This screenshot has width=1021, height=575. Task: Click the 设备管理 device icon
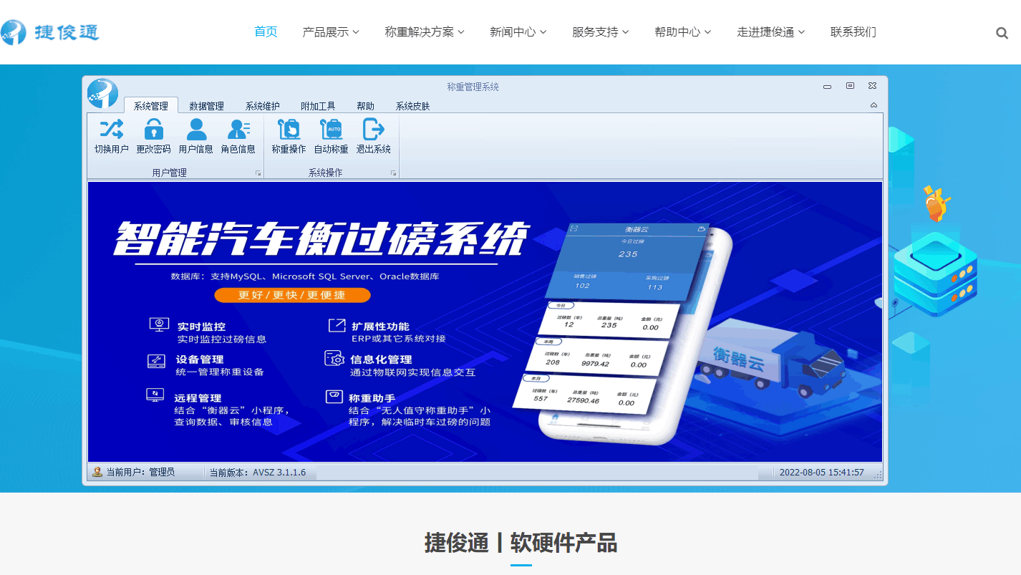tap(156, 361)
